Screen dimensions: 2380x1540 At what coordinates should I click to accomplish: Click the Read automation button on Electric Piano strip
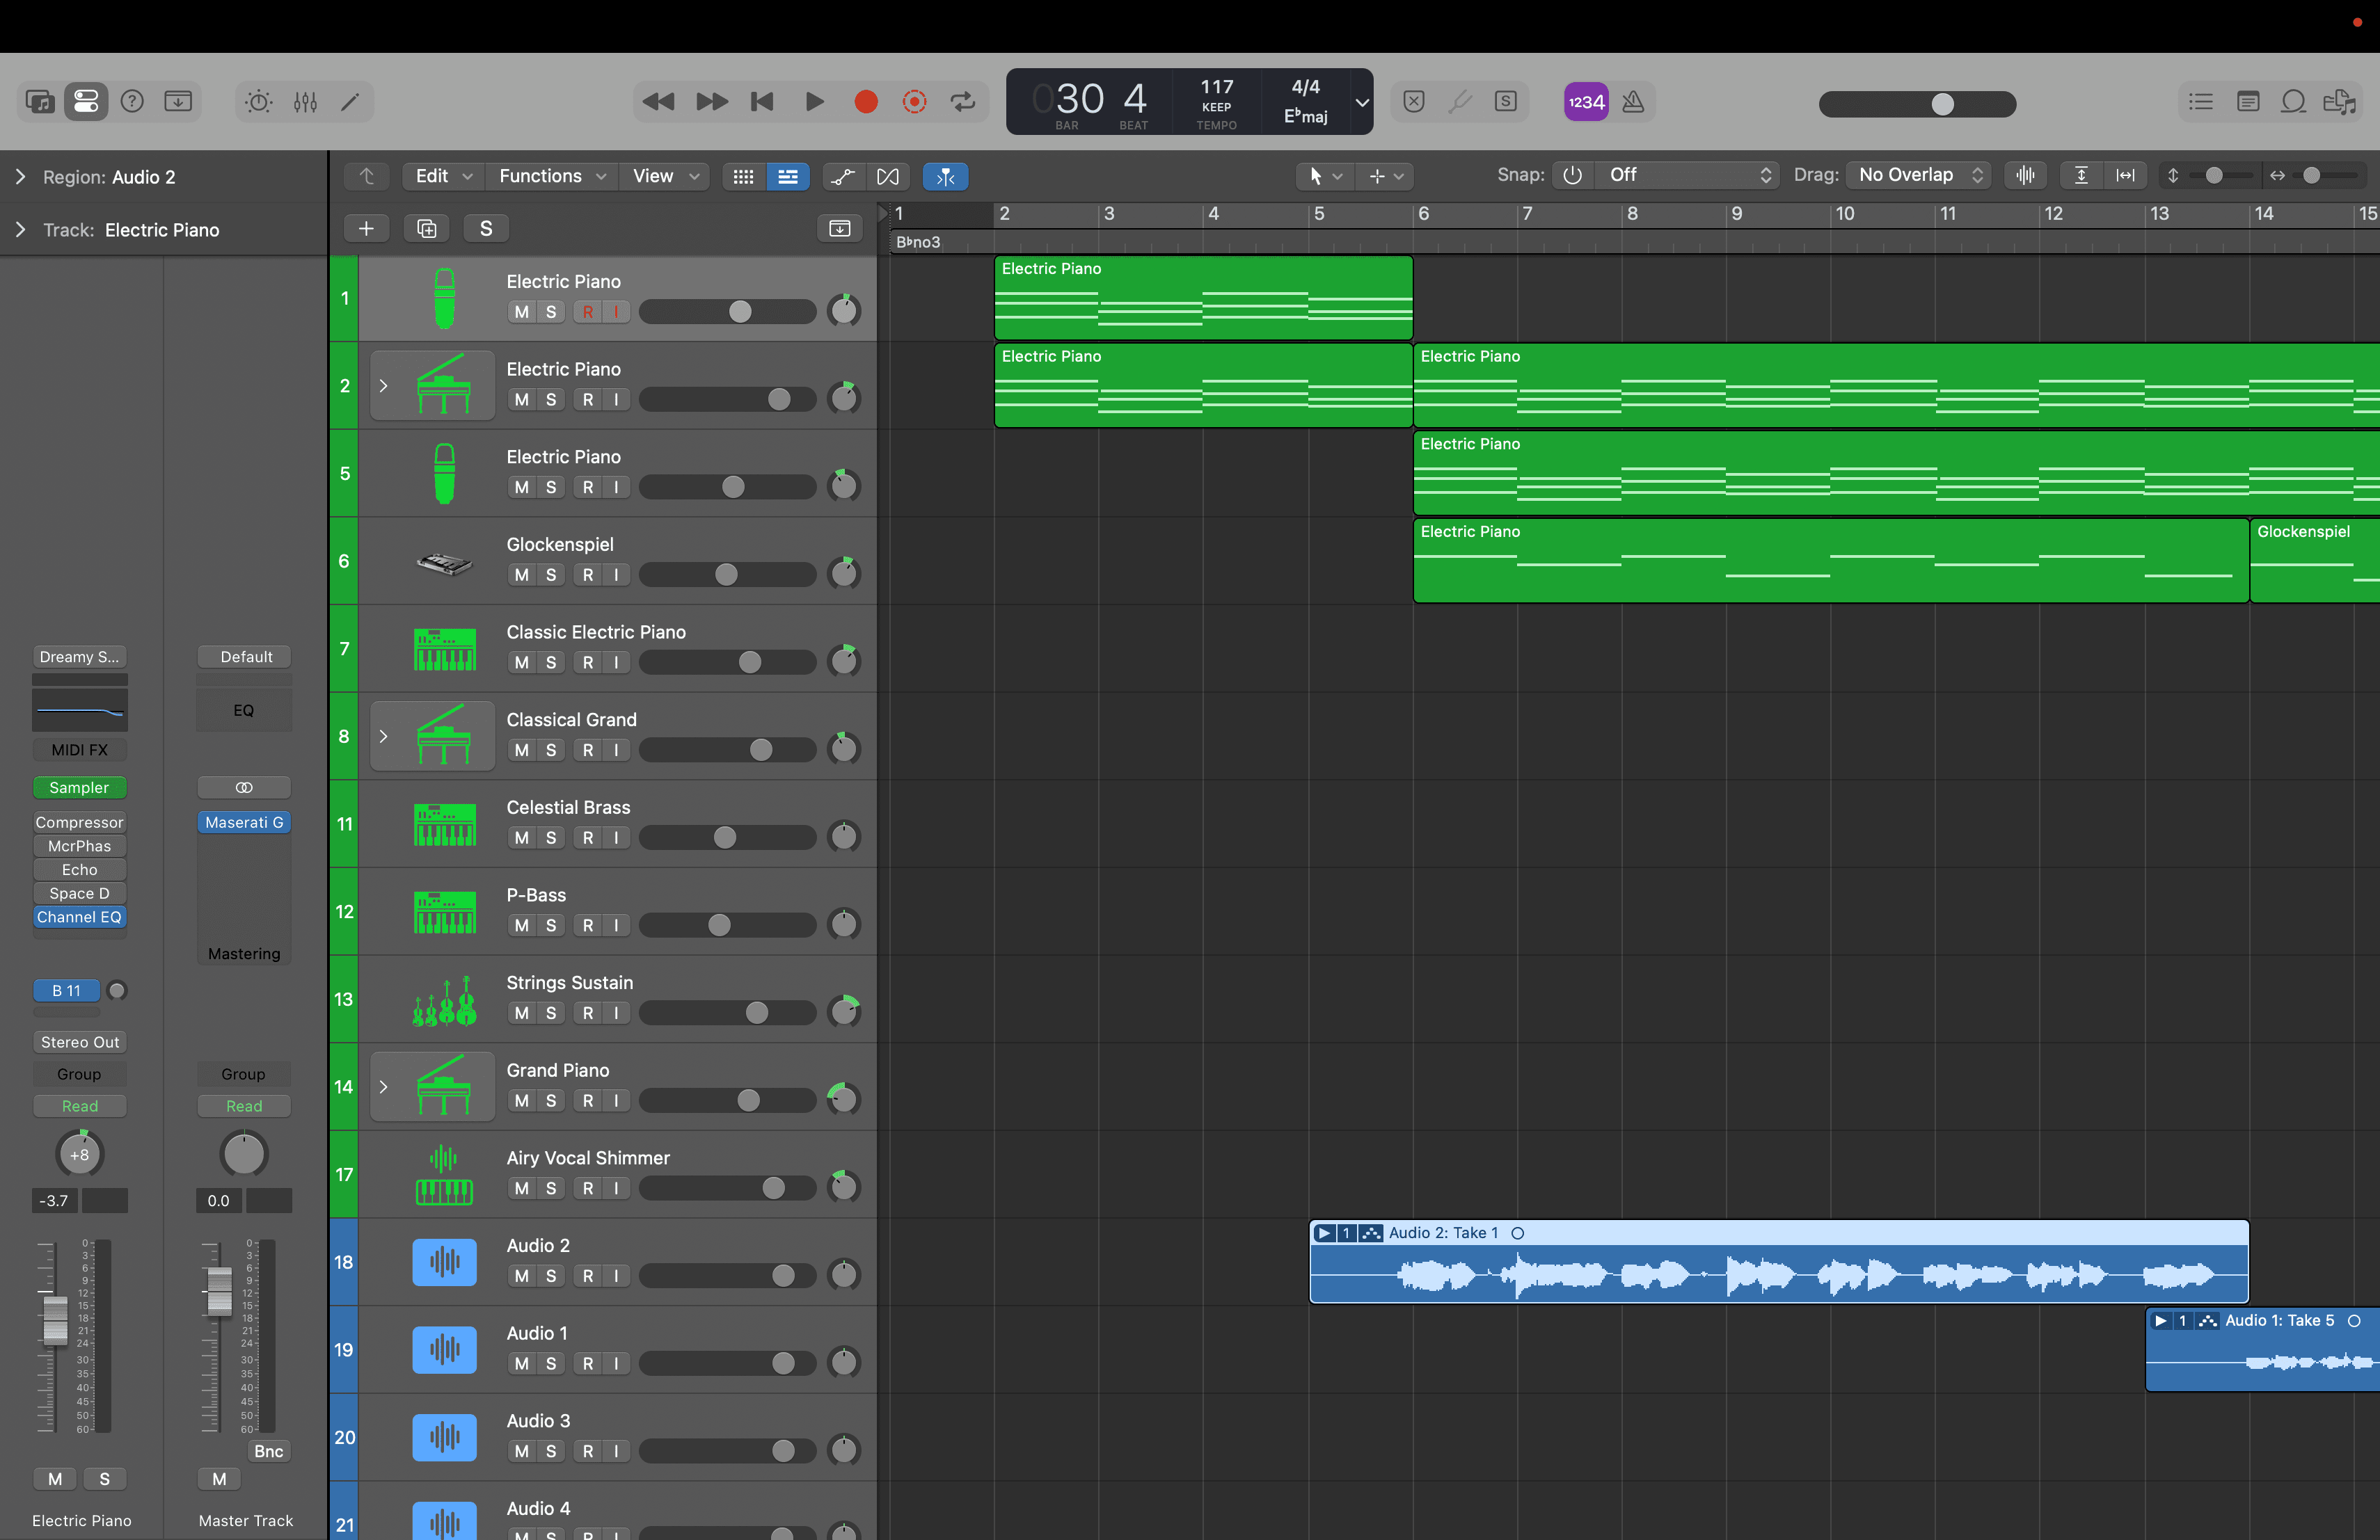coord(79,1106)
